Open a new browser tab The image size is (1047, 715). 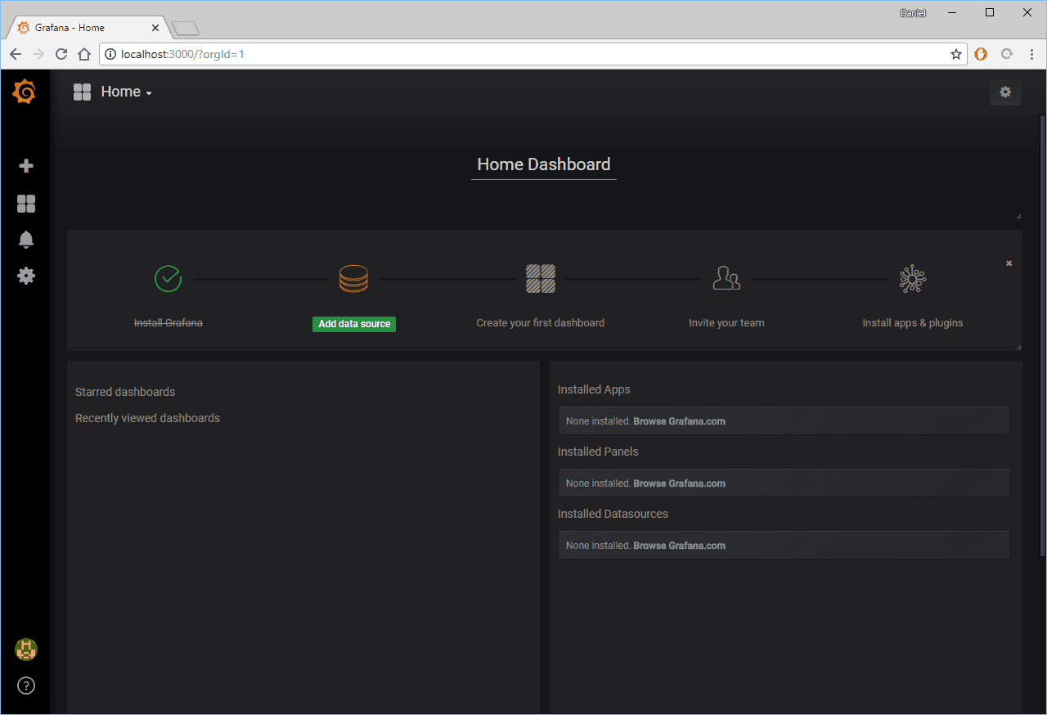(x=186, y=29)
